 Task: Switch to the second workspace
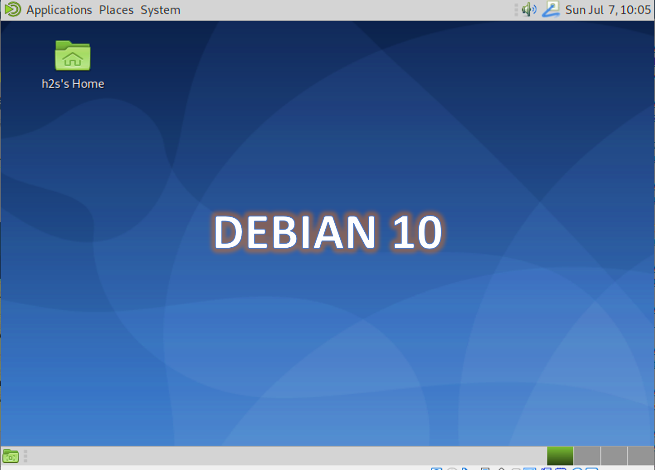[x=587, y=455]
